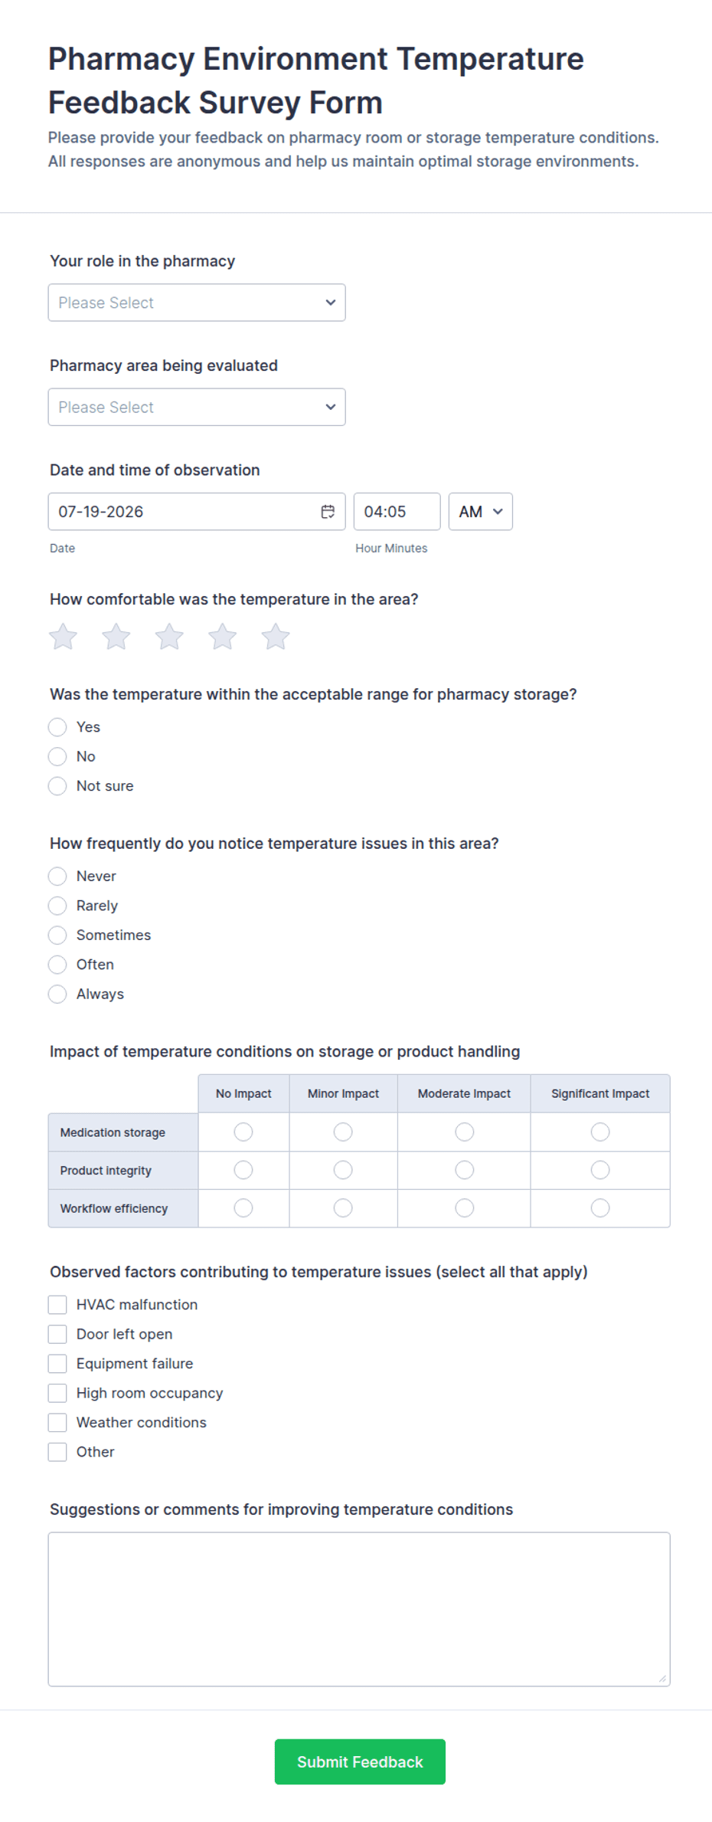Click the calendar icon in date field
712x1822 pixels.
pyautogui.click(x=328, y=512)
